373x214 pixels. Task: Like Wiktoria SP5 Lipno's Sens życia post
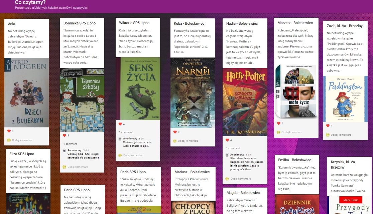click(120, 124)
